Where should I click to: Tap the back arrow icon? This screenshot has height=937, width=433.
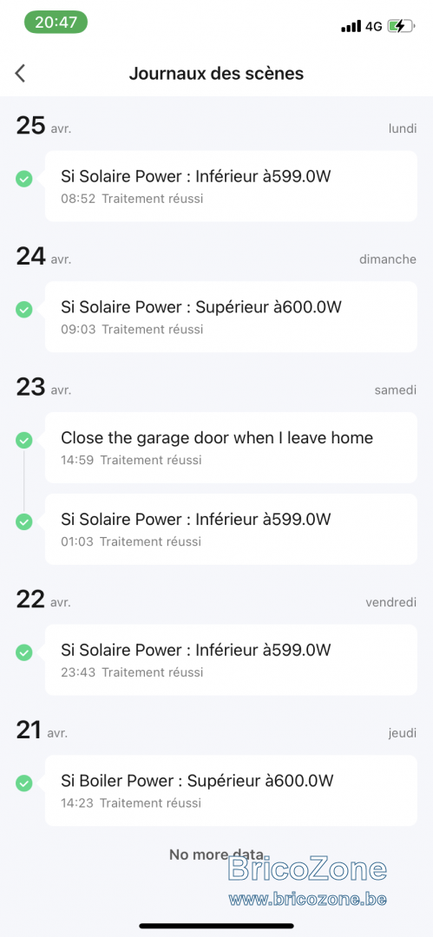20,74
